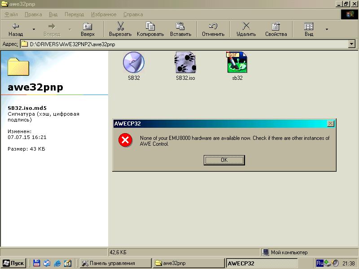Click the large folder icon in side panel
This screenshot has height=269, width=359.
coord(18,66)
